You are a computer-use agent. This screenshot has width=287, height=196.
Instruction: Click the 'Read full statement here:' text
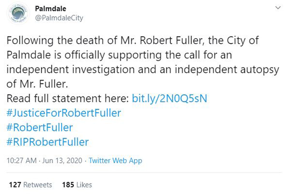[x=68, y=98]
